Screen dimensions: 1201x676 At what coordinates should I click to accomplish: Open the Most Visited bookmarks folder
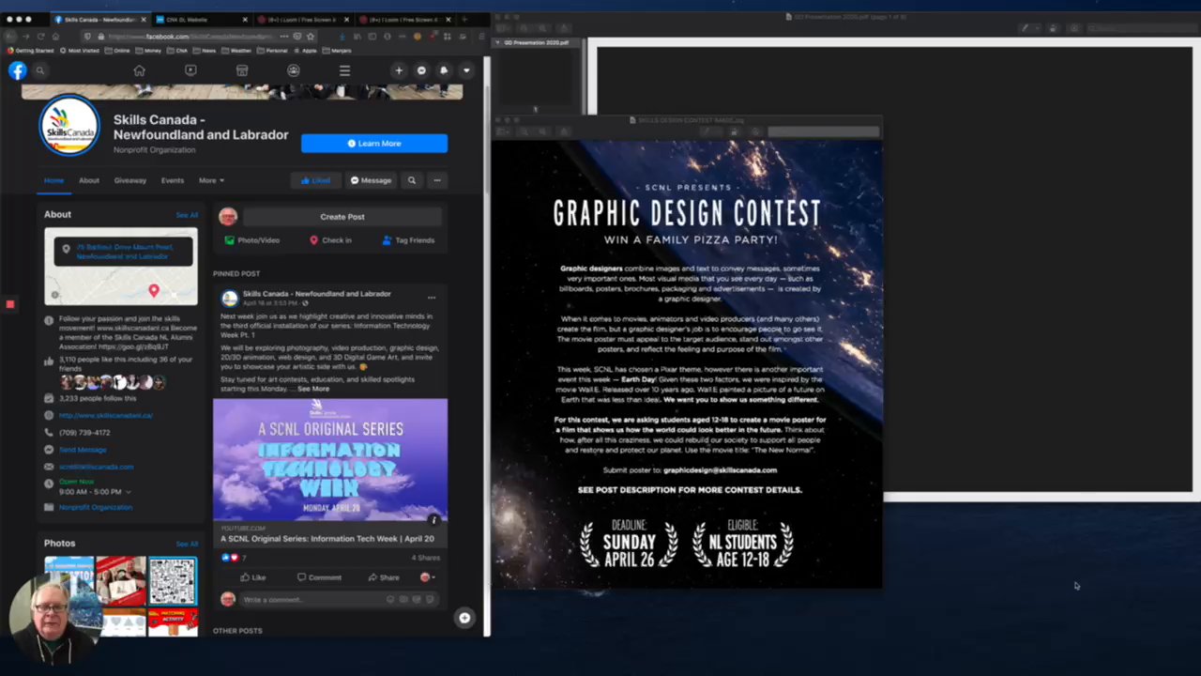(x=80, y=51)
